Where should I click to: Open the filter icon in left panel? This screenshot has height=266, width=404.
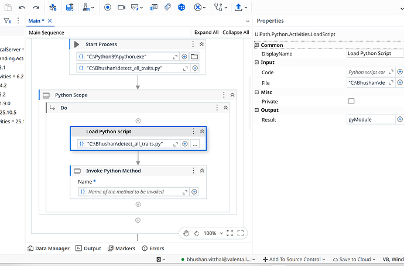[x=8, y=21]
